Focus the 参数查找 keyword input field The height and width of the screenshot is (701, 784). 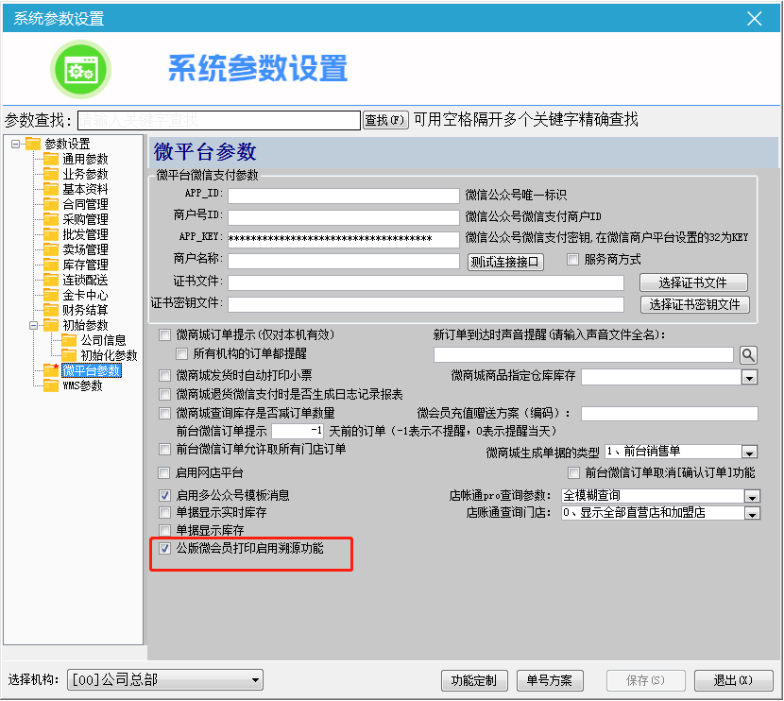coord(219,120)
